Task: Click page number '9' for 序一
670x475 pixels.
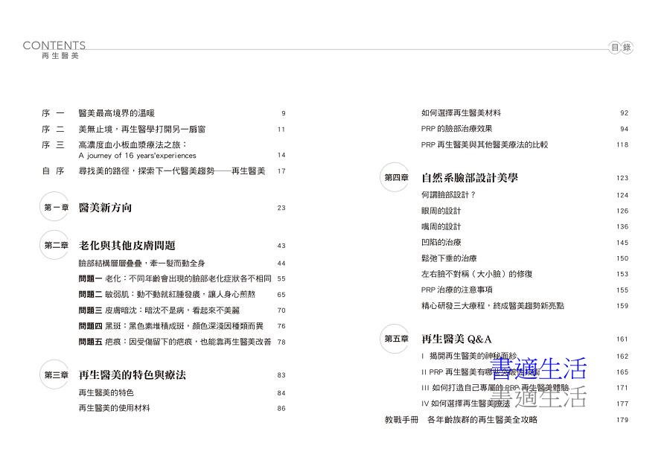Action: pyautogui.click(x=284, y=113)
